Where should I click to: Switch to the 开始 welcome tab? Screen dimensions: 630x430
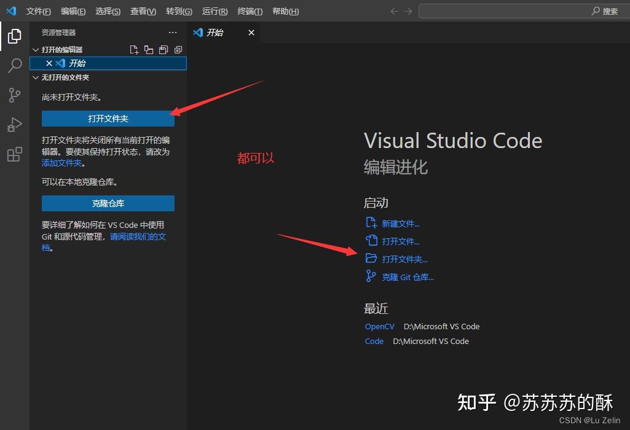pos(214,33)
